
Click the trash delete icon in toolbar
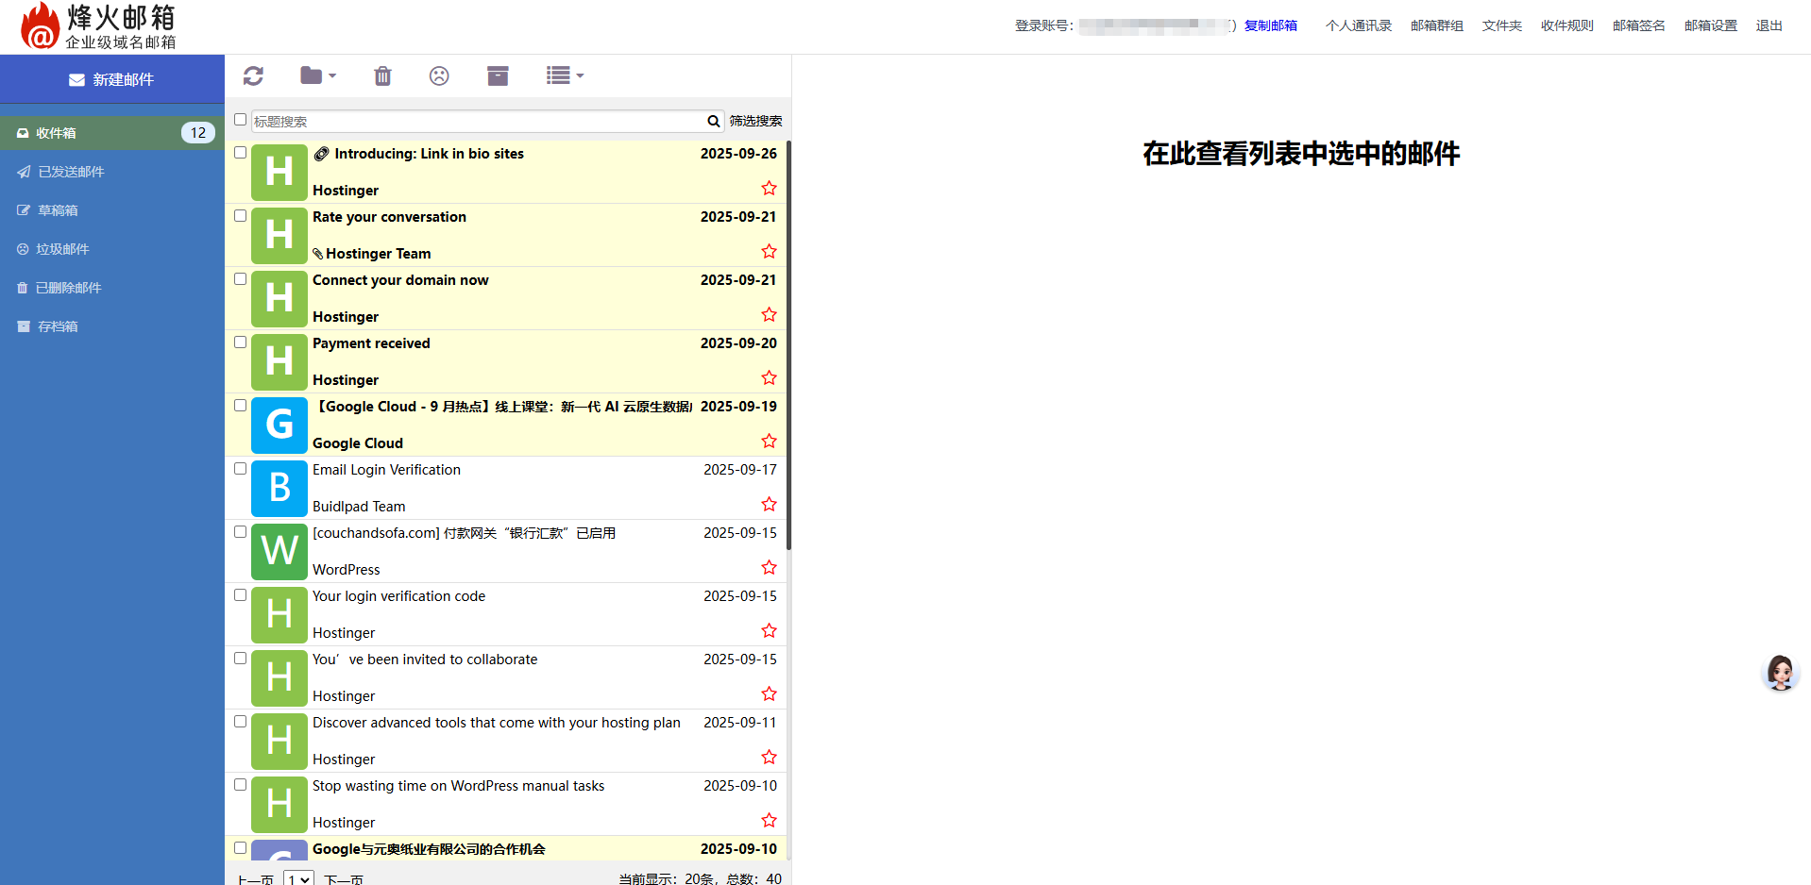pos(382,76)
